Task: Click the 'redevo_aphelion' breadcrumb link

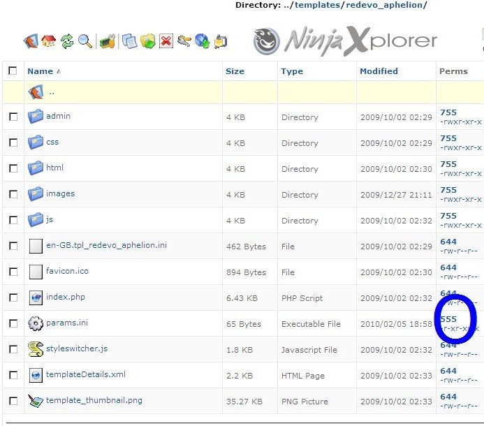Action: (384, 5)
